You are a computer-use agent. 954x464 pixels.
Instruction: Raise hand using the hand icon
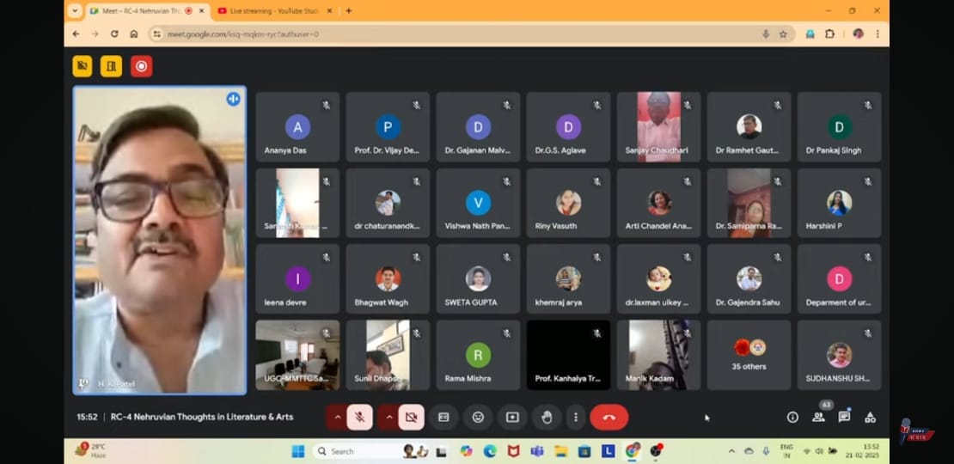[x=547, y=417]
